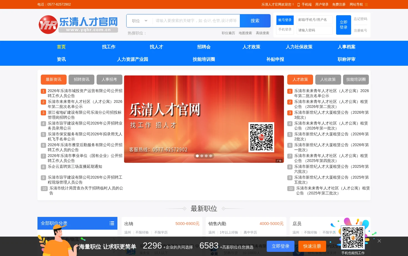Focus the 请输入密码 password field

tap(315, 30)
